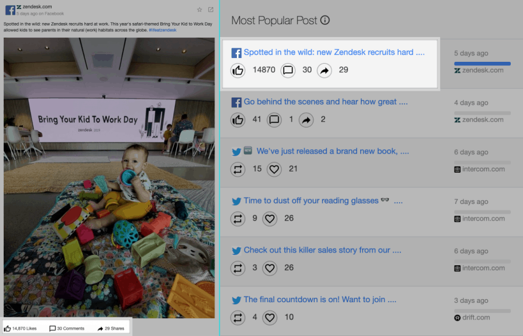This screenshot has height=336, width=523.
Task: Open 'Check out this killer sales story' link
Action: [322, 250]
